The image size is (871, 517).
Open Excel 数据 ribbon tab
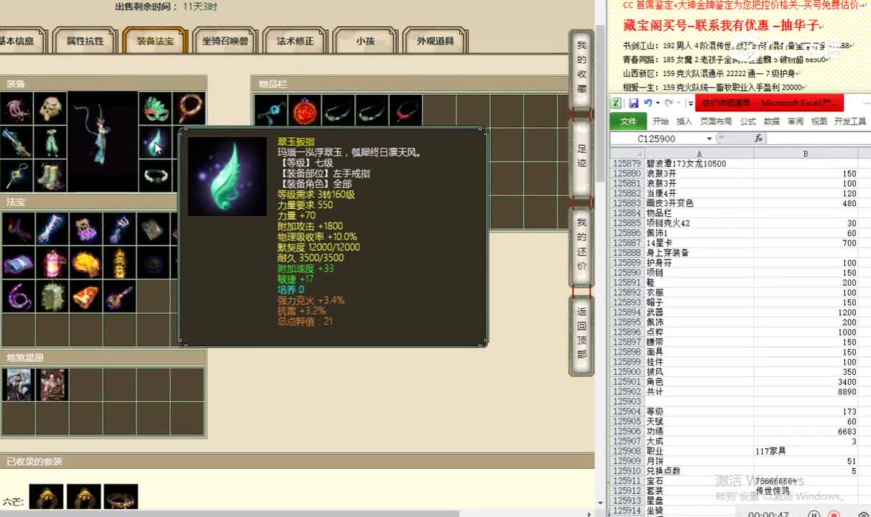(x=772, y=121)
